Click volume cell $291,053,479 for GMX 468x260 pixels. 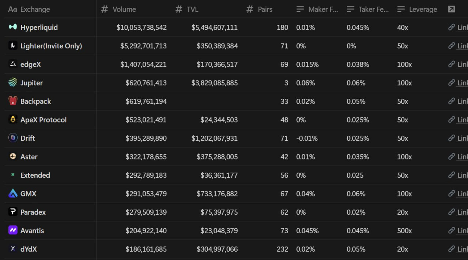(x=146, y=194)
